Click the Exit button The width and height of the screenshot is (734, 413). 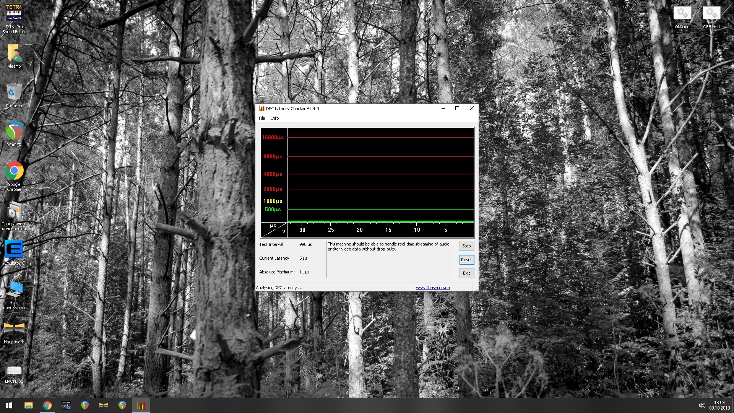tap(466, 273)
